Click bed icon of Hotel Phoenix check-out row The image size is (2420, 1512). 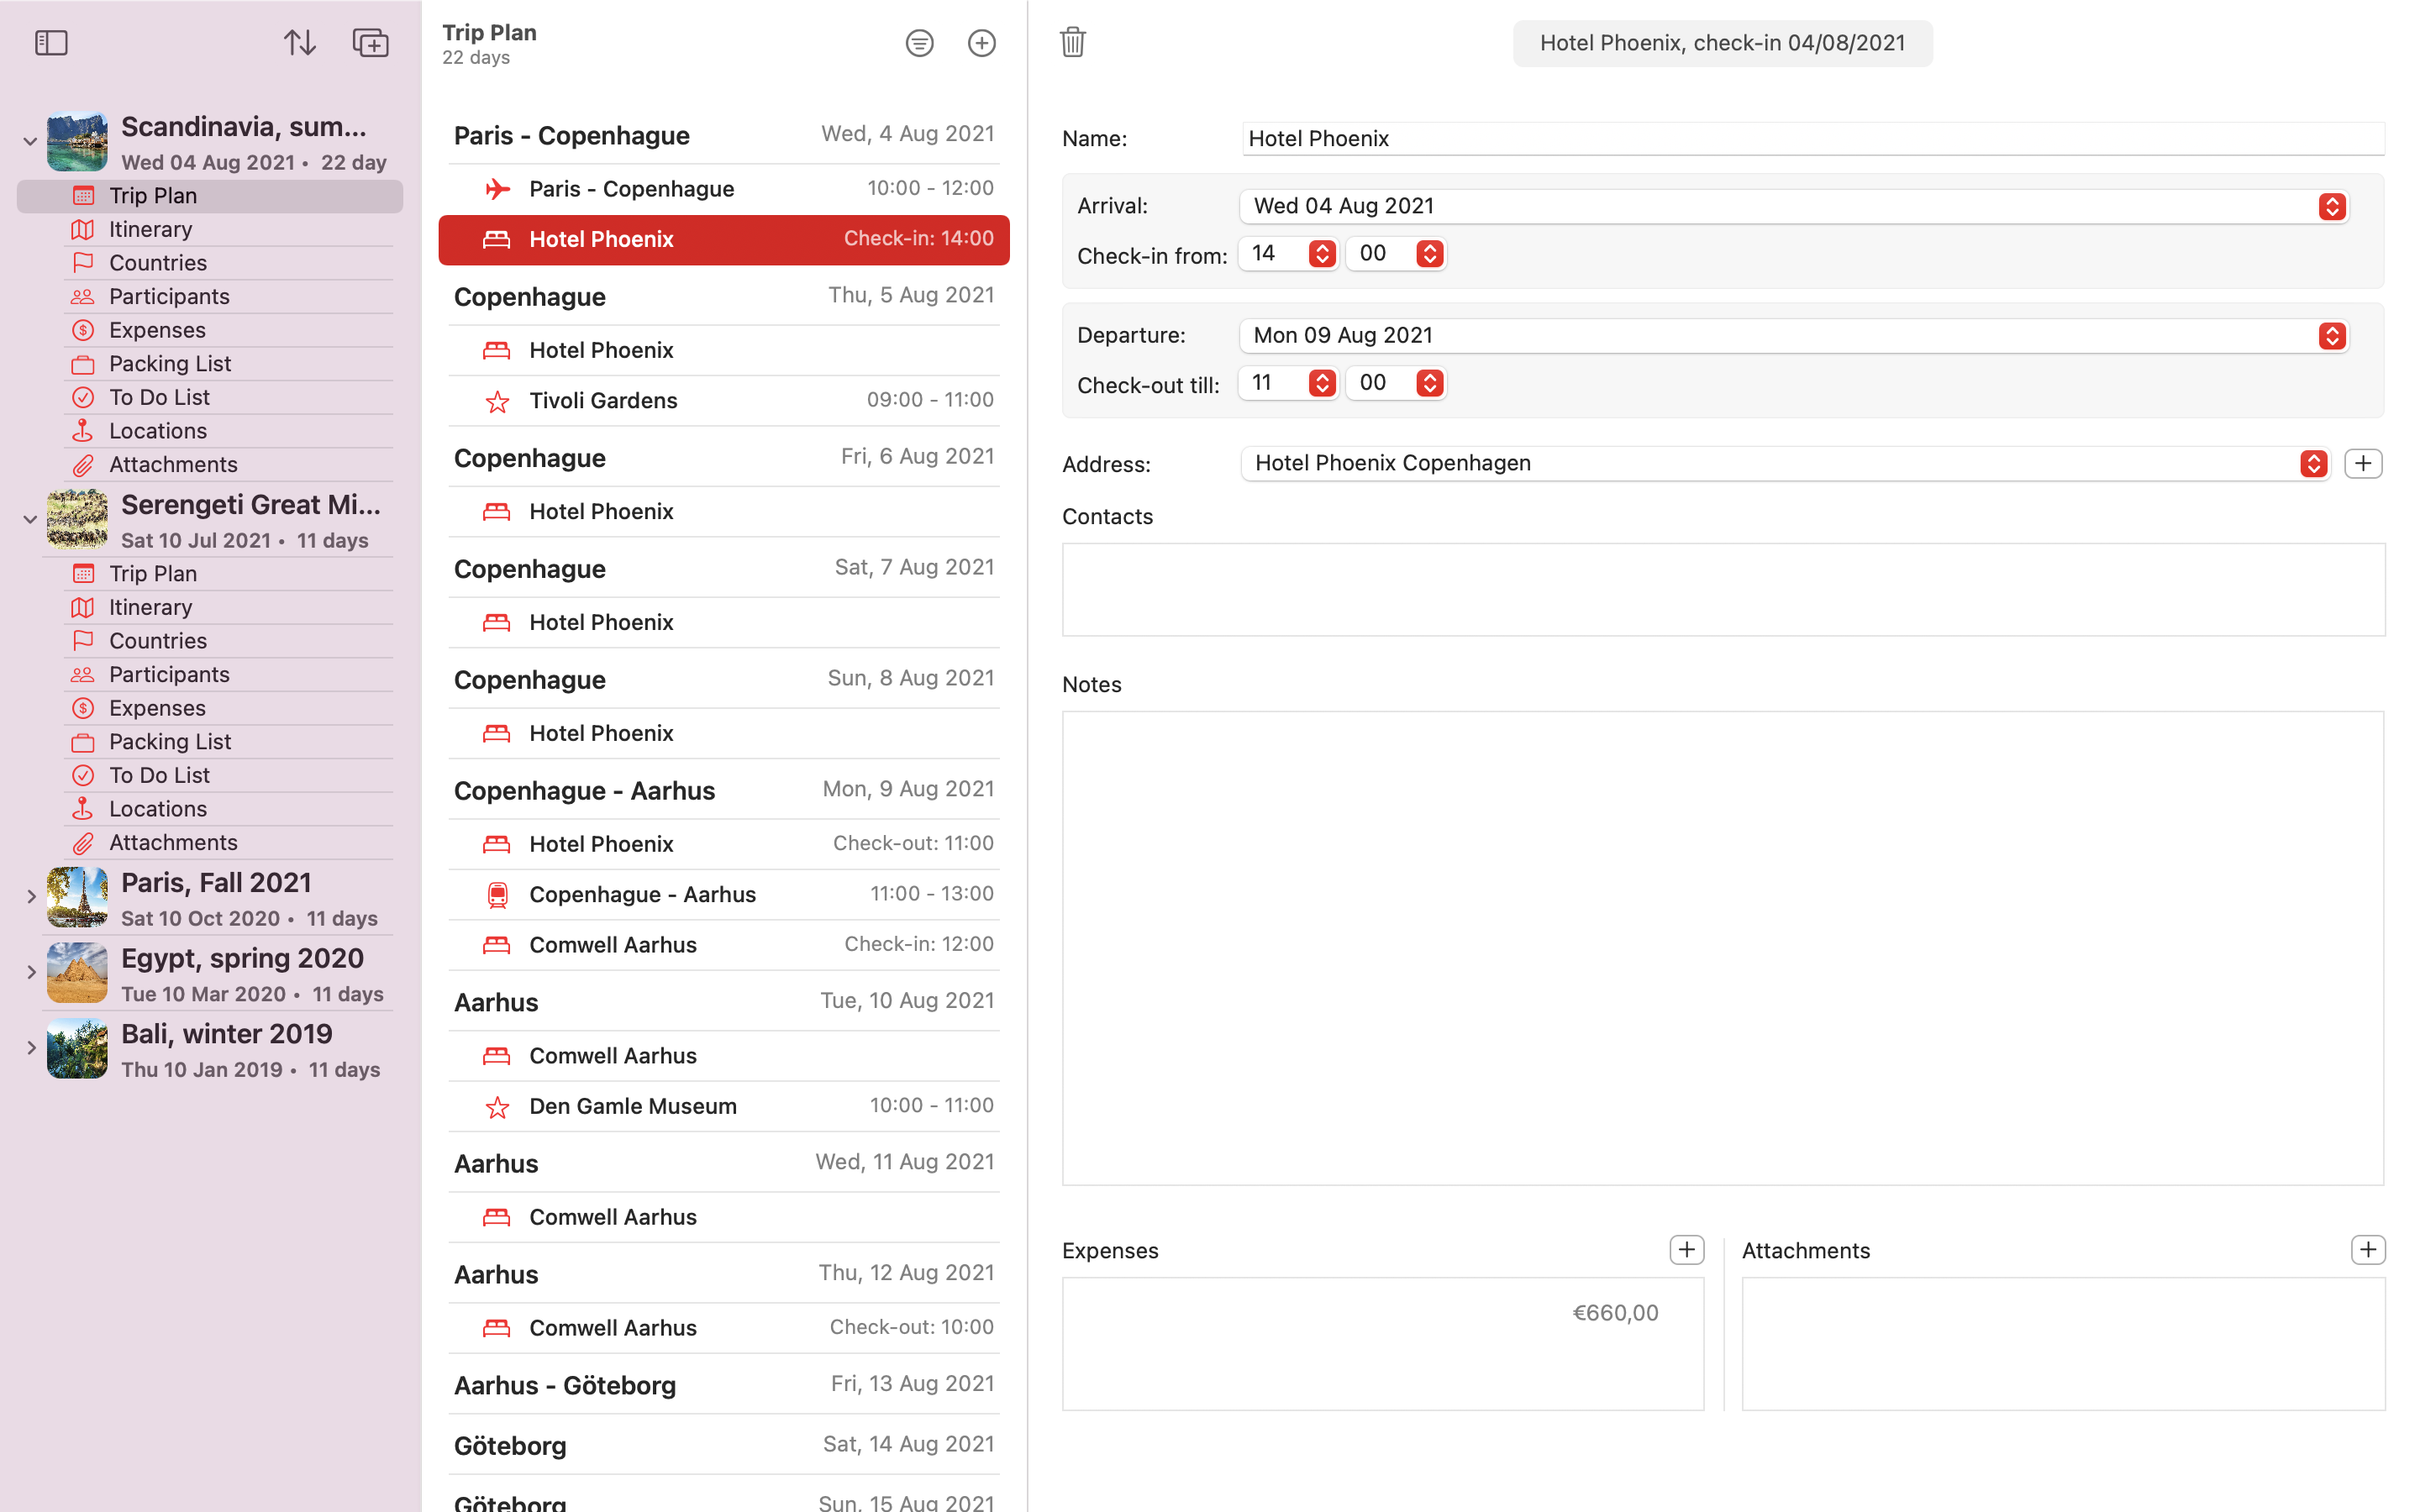497,844
